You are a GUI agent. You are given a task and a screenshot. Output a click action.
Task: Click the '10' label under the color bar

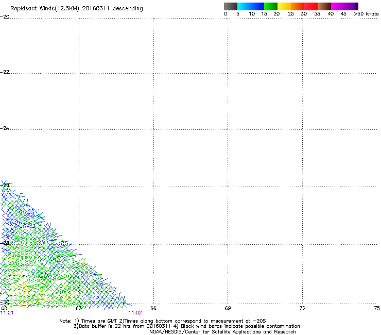(x=252, y=14)
